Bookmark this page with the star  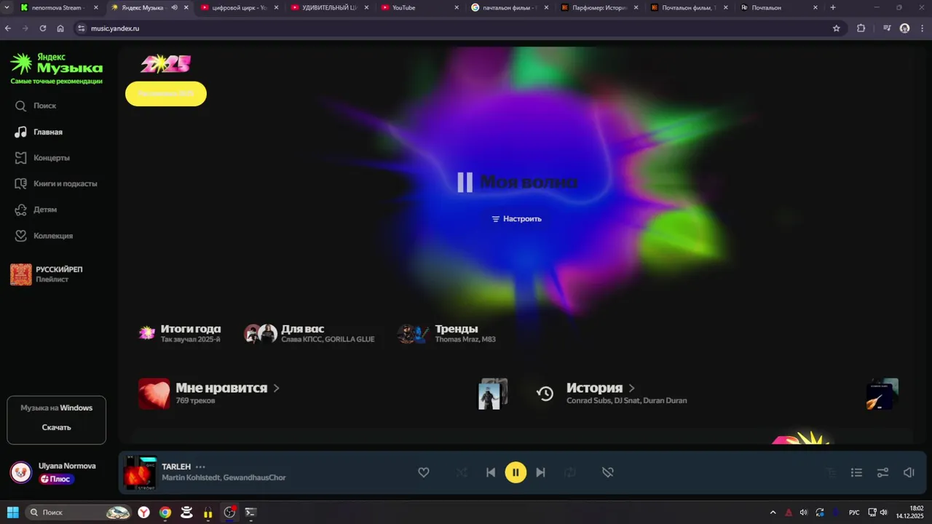(837, 28)
